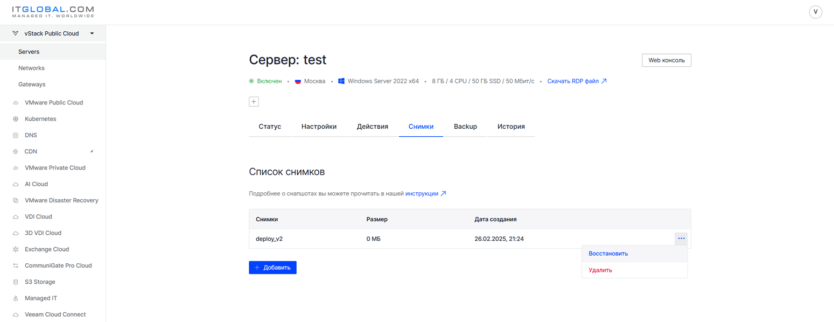Viewport: 834px width, 322px height.
Task: Open S3 Storage section label
Action: (40, 282)
